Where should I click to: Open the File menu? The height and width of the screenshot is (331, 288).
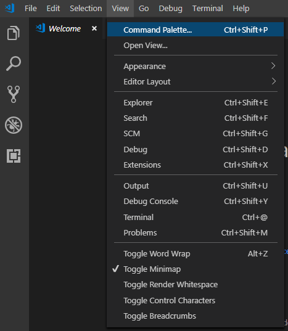[x=31, y=9]
